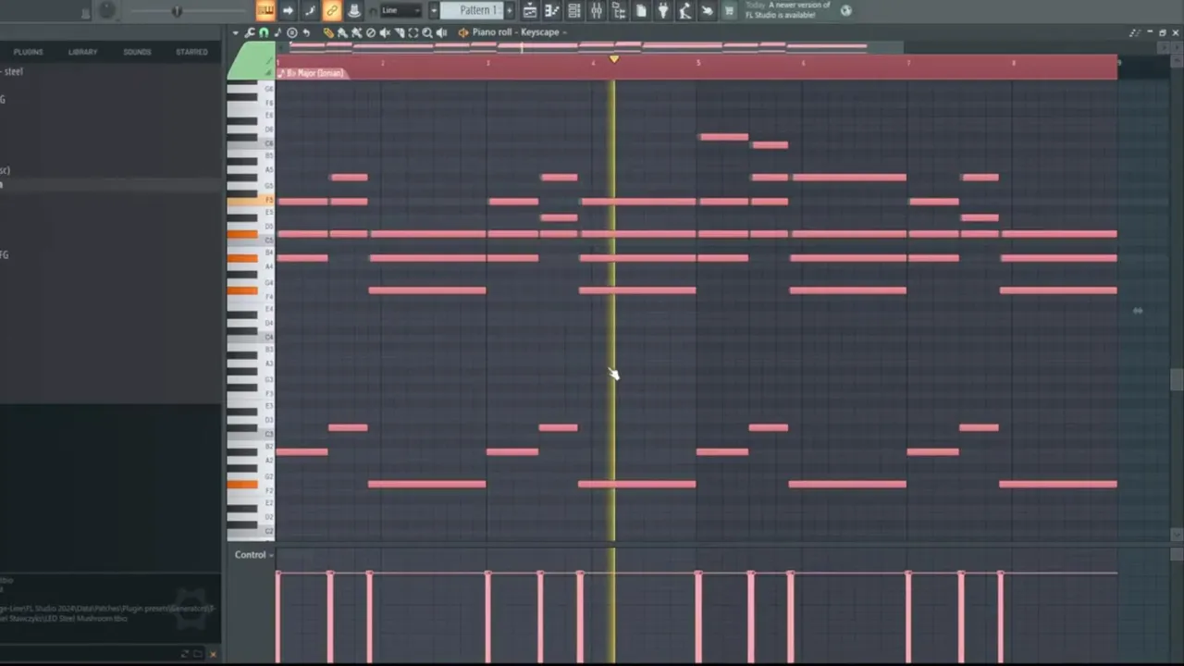Click the orange waveform icon before title
The height and width of the screenshot is (666, 1184).
click(463, 32)
